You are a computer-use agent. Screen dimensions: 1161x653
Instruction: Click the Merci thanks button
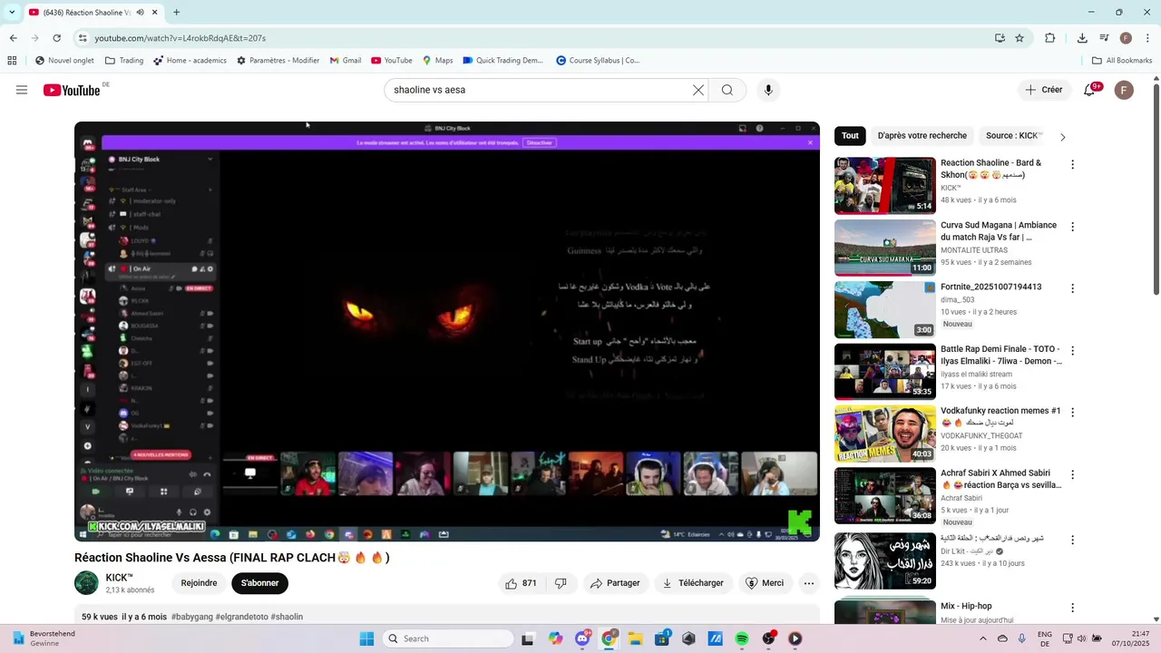[765, 583]
